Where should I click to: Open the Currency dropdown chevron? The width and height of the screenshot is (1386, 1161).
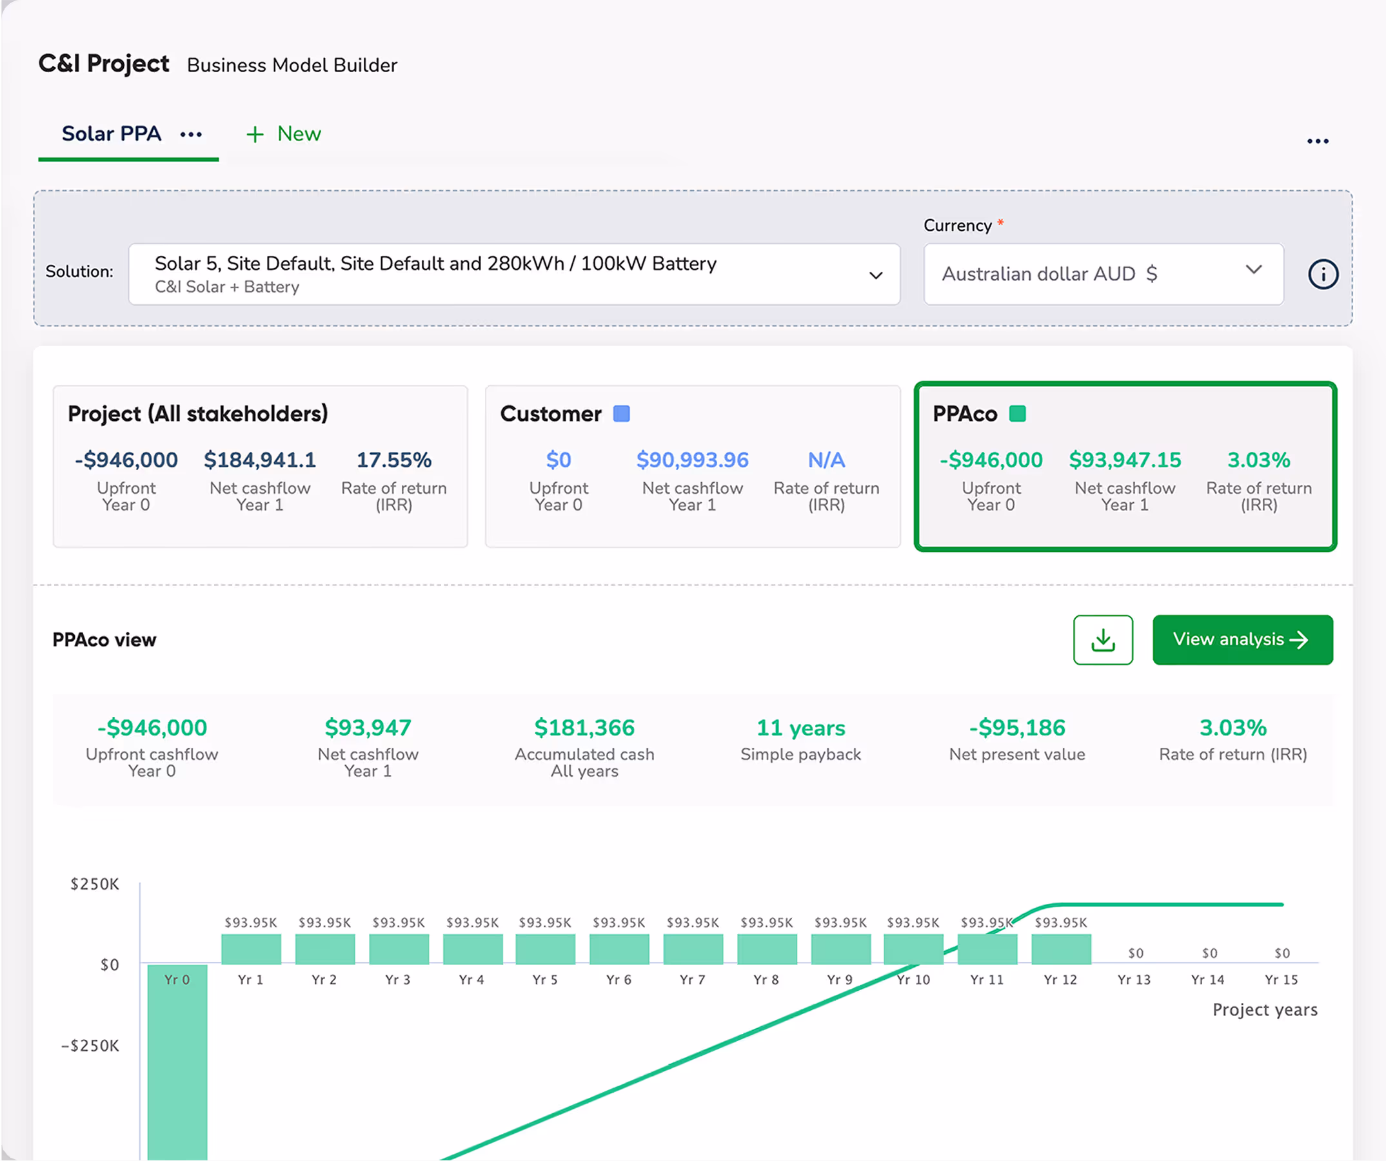[x=1253, y=269]
